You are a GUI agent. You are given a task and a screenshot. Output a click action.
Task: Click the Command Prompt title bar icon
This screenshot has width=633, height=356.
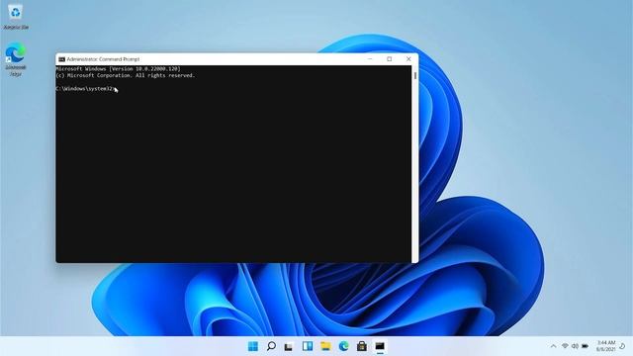point(61,59)
